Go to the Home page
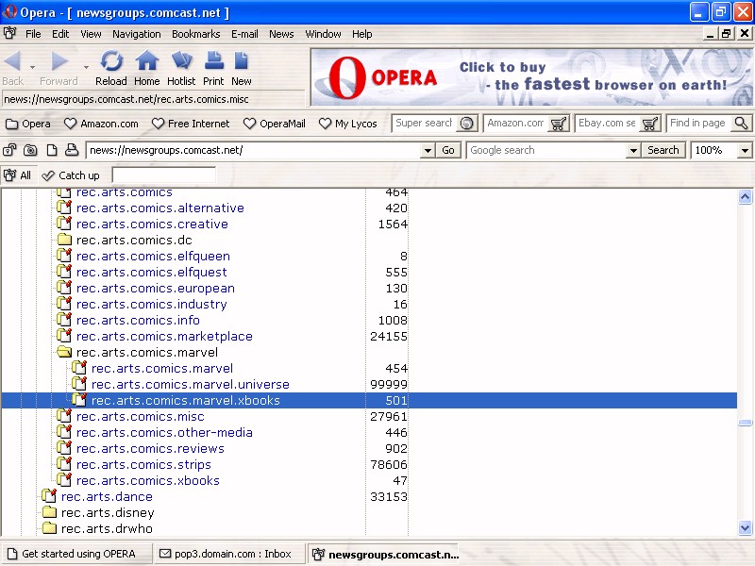Screen dimensions: 755x566 coord(147,67)
